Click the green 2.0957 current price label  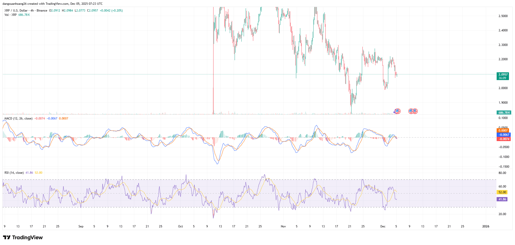point(503,75)
